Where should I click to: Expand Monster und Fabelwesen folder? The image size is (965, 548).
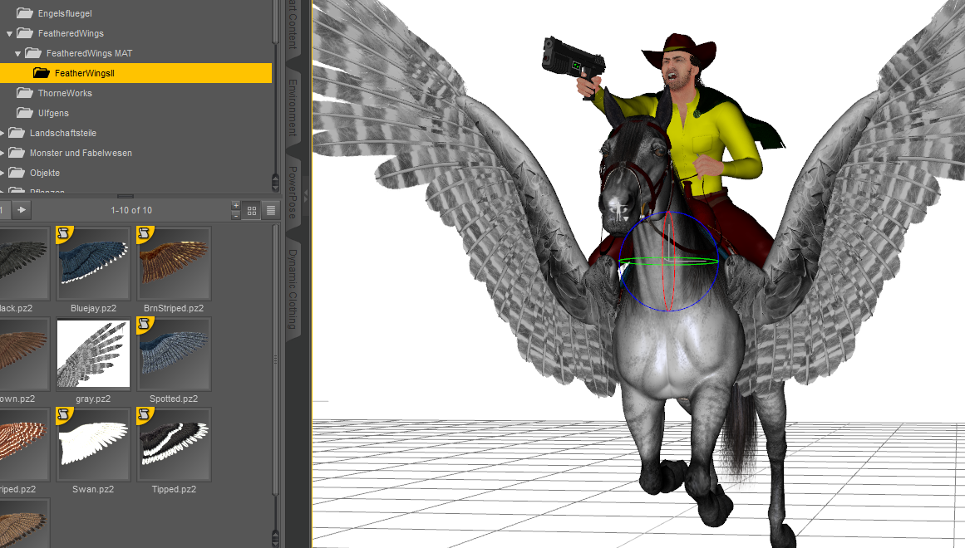click(x=2, y=153)
